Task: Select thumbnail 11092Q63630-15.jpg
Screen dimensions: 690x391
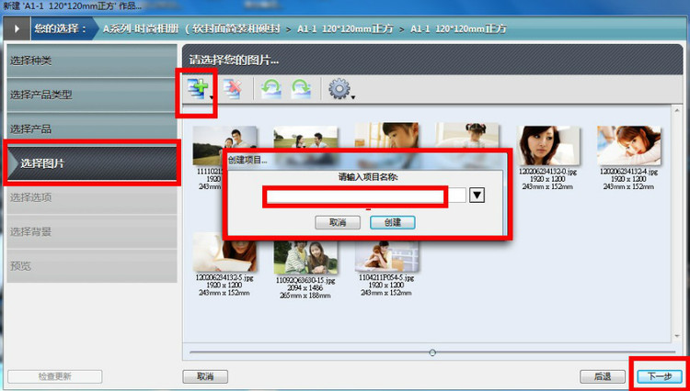Action: [x=305, y=257]
